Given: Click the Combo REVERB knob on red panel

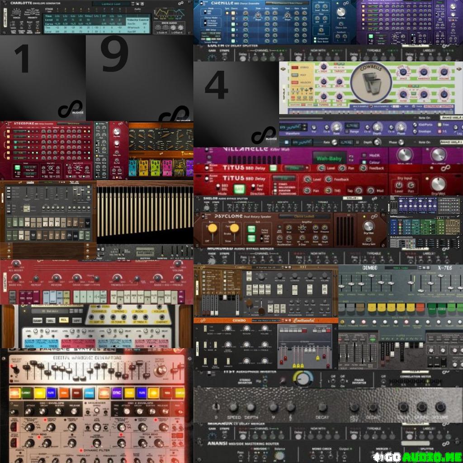Looking at the screenshot, I should [x=57, y=278].
